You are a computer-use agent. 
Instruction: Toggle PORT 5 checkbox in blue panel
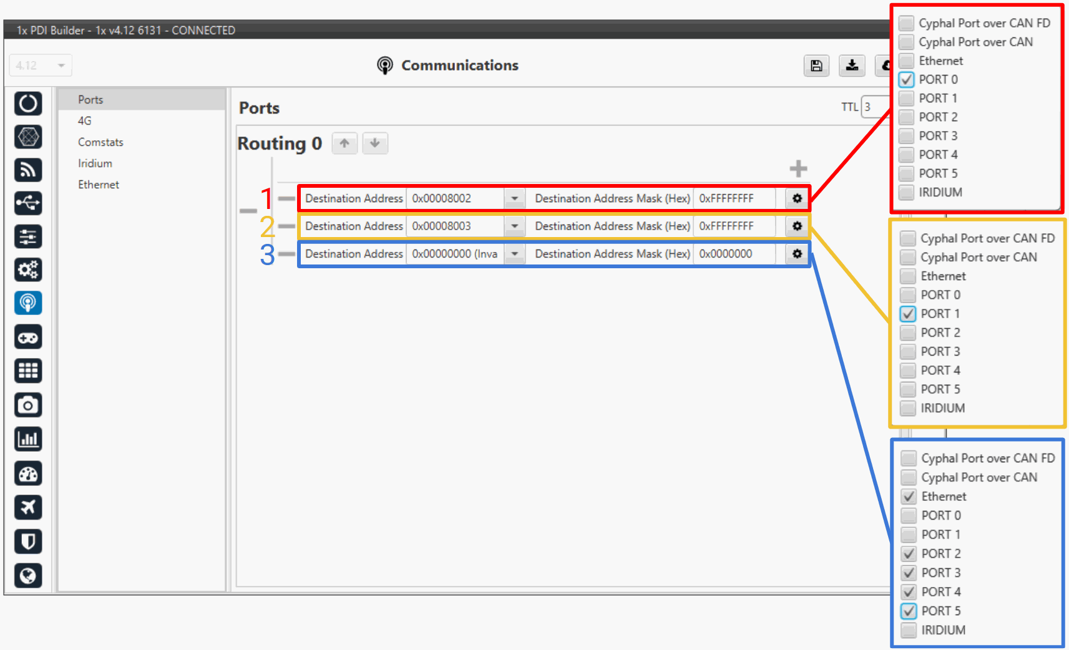909,611
